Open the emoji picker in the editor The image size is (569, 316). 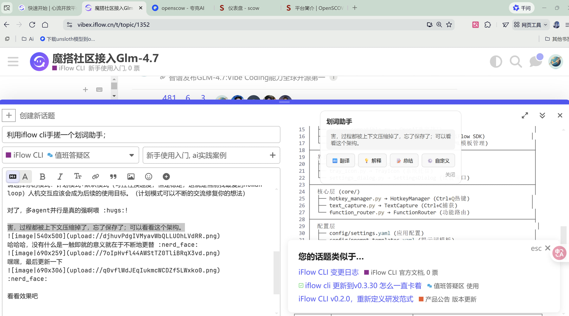148,177
